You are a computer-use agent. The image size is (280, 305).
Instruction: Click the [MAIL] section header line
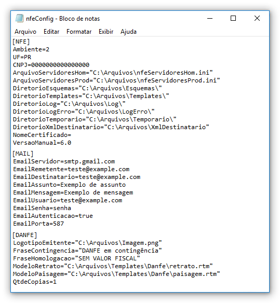(23, 154)
